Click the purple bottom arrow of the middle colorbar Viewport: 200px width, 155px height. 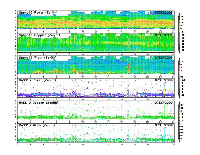pyautogui.click(x=179, y=97)
